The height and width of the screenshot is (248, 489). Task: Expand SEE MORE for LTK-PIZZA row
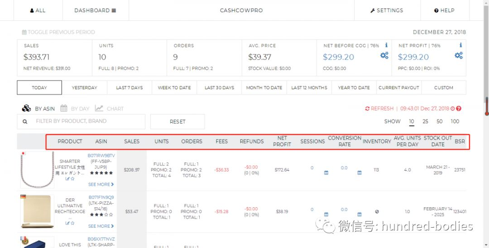(101, 226)
